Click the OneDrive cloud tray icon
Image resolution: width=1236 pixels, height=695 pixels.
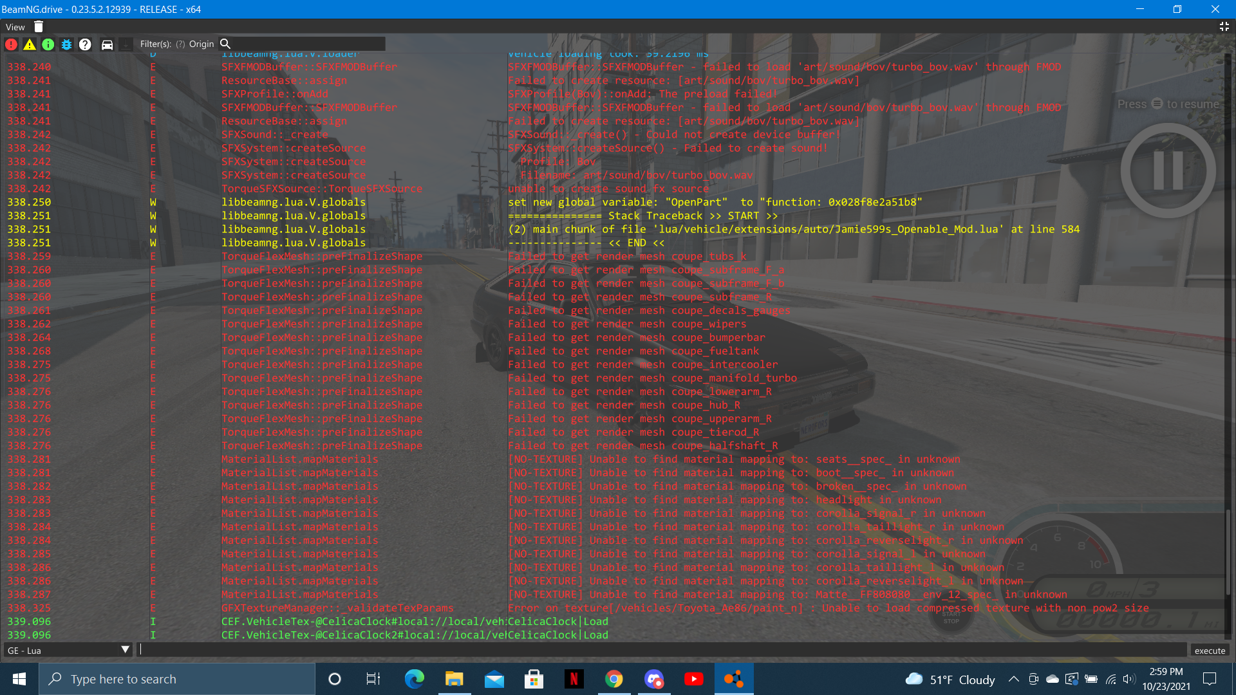[1053, 679]
